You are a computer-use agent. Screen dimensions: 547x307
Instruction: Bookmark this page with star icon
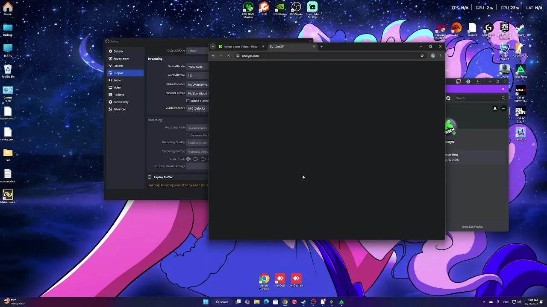click(422, 55)
